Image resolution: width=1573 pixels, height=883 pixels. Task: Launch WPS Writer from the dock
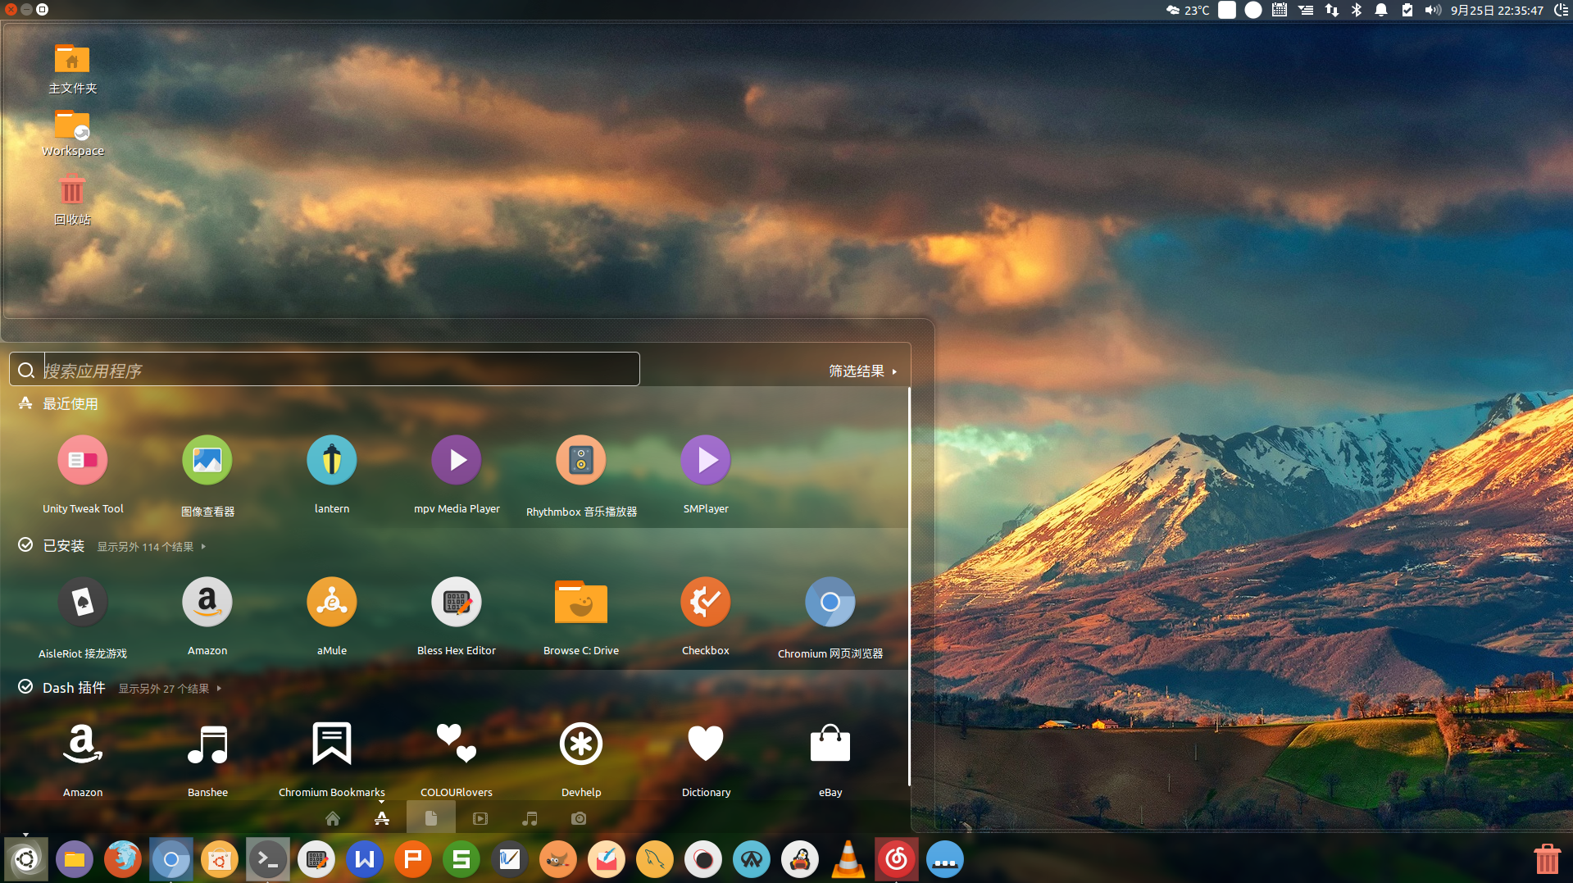(x=365, y=859)
